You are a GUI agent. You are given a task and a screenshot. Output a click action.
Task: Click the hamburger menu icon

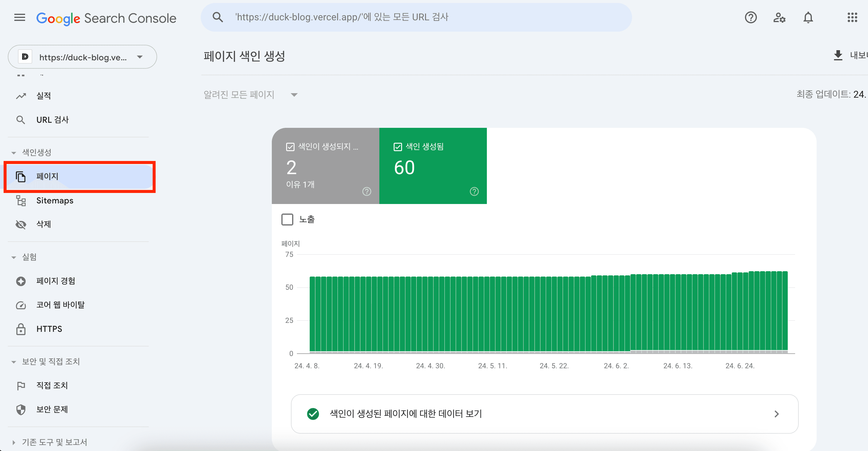19,18
